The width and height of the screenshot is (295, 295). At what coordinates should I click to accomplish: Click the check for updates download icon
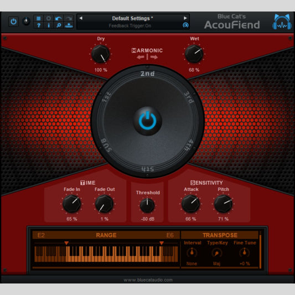click(x=69, y=25)
